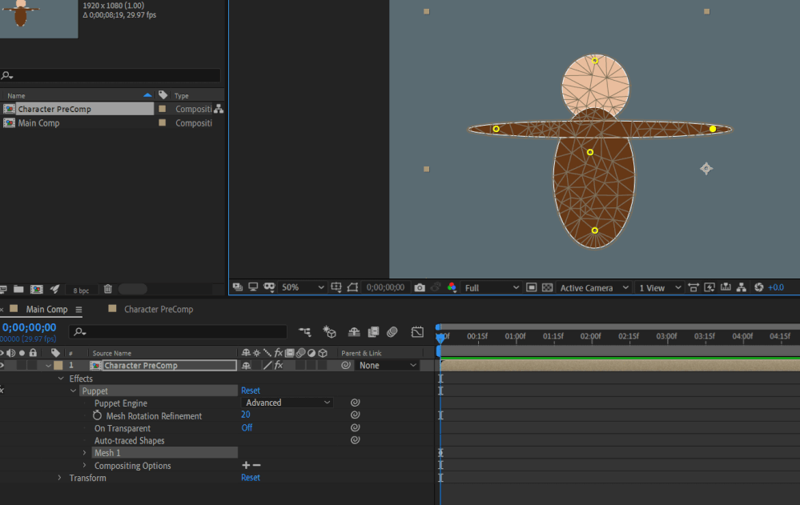Open the Puppet Engine Advanced dropdown
Image resolution: width=800 pixels, height=505 pixels.
(287, 403)
